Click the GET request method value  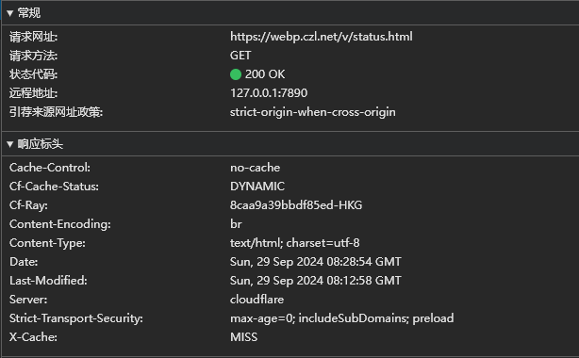pos(240,56)
